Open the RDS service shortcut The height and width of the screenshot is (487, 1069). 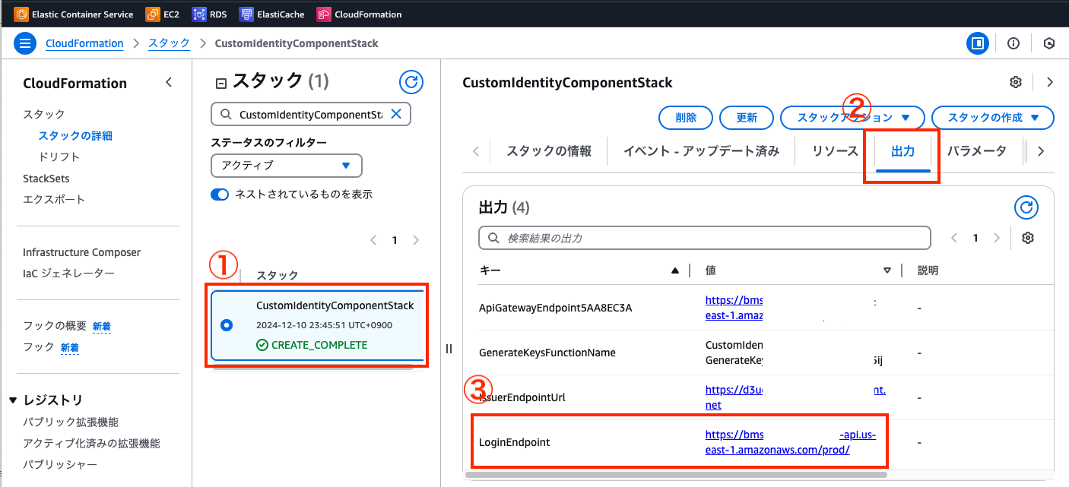point(210,14)
